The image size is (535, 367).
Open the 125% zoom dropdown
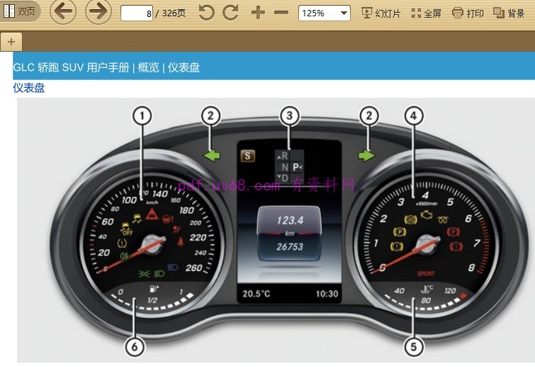click(325, 13)
